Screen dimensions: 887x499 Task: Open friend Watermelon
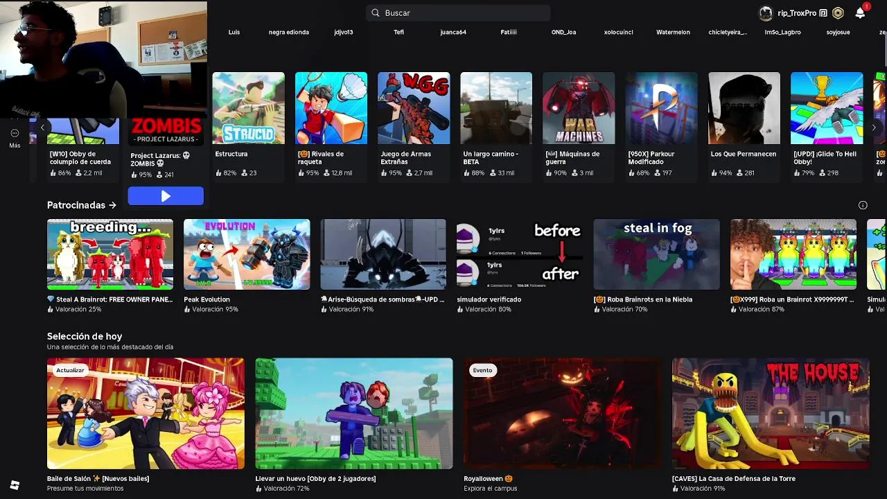tap(673, 32)
